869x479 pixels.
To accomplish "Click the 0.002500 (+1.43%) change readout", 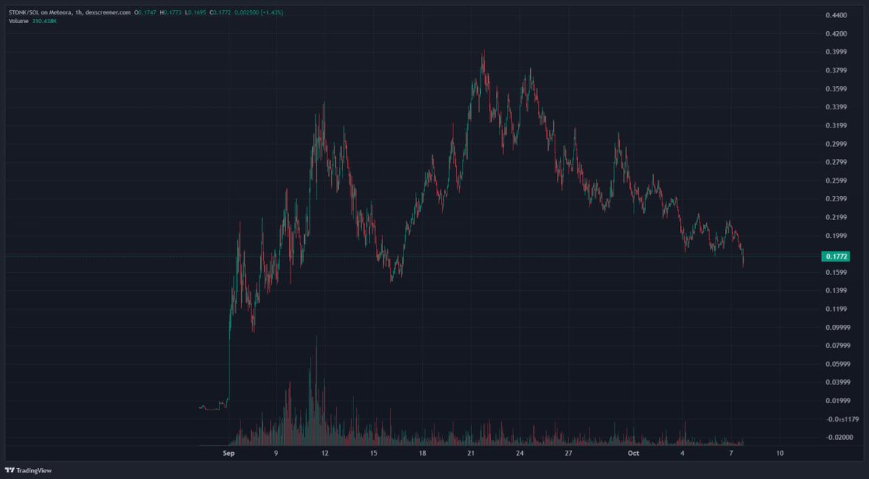I will pos(260,12).
